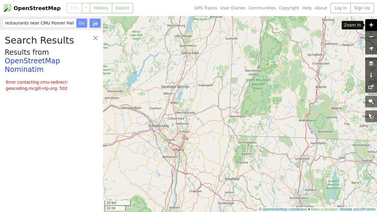View the Copyright page

(x=289, y=8)
